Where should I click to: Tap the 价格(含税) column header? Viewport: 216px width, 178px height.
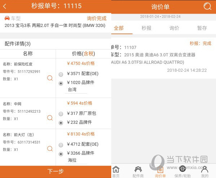coord(84,54)
